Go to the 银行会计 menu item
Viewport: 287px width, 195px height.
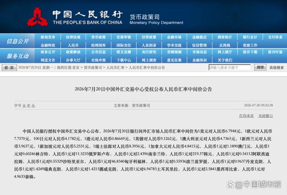250,37
